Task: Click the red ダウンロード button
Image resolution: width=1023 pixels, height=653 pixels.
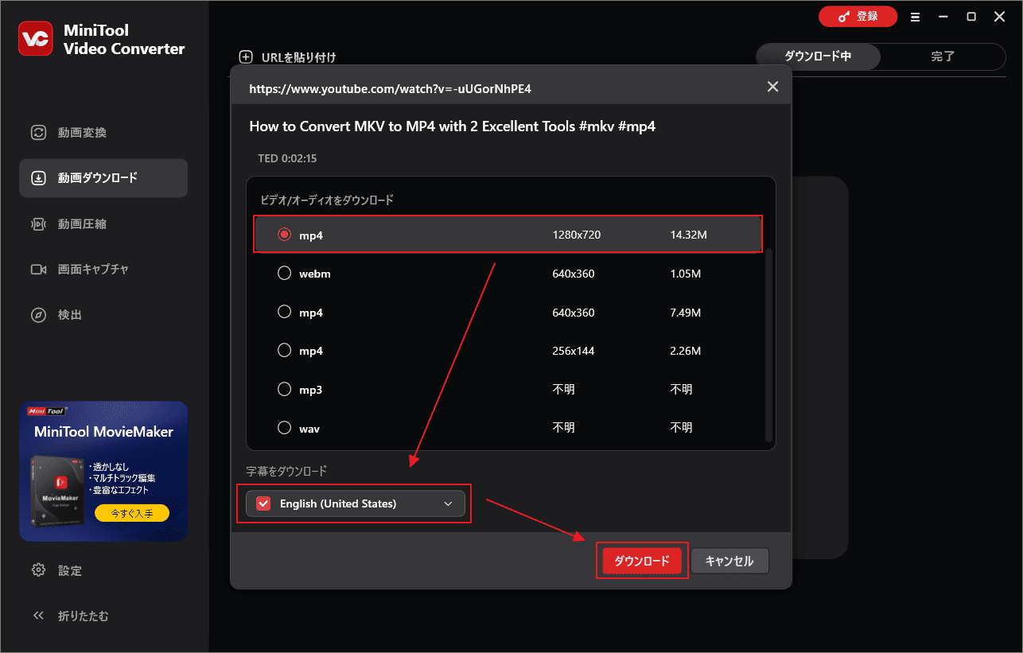Action: pyautogui.click(x=642, y=561)
